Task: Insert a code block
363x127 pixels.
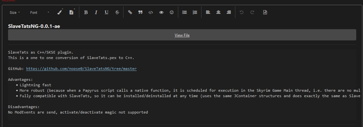Action: click(x=151, y=13)
